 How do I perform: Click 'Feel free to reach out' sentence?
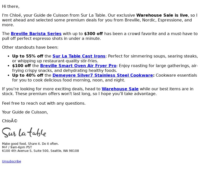[44, 103]
